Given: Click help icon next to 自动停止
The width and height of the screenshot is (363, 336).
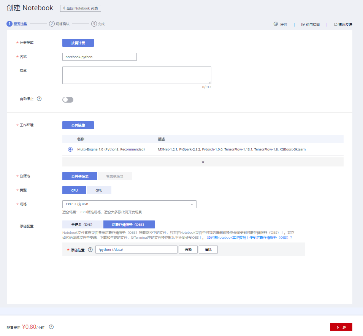Looking at the screenshot, I should click(x=39, y=99).
